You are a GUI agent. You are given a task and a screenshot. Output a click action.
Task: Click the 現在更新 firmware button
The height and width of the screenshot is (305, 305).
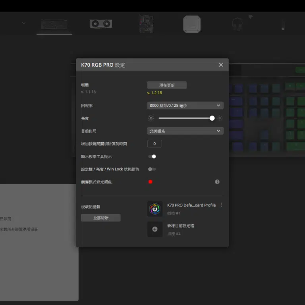pos(167,85)
